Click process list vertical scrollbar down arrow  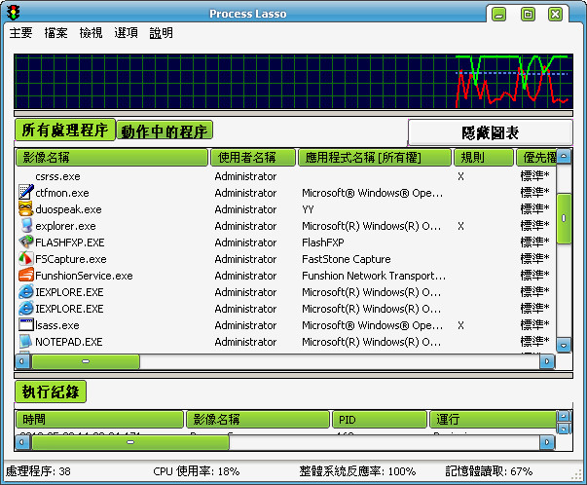tap(564, 345)
